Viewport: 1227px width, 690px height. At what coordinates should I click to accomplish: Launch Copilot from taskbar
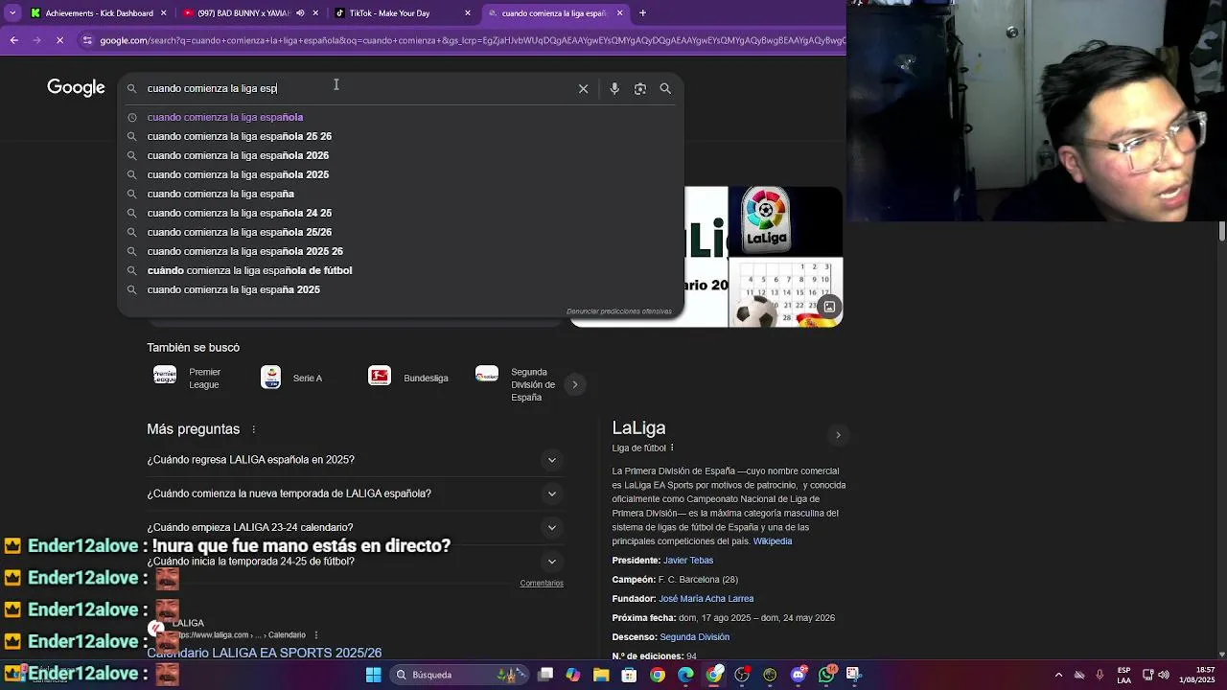coord(573,675)
